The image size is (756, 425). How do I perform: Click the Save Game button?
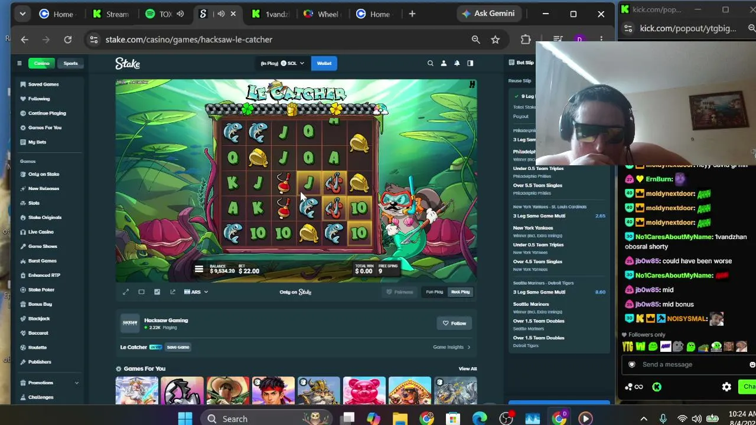[x=178, y=347]
